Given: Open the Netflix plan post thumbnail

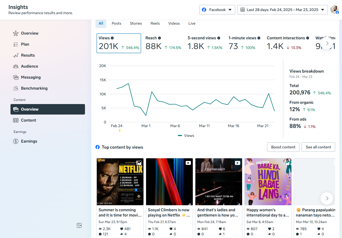Looking at the screenshot, I should (120, 182).
